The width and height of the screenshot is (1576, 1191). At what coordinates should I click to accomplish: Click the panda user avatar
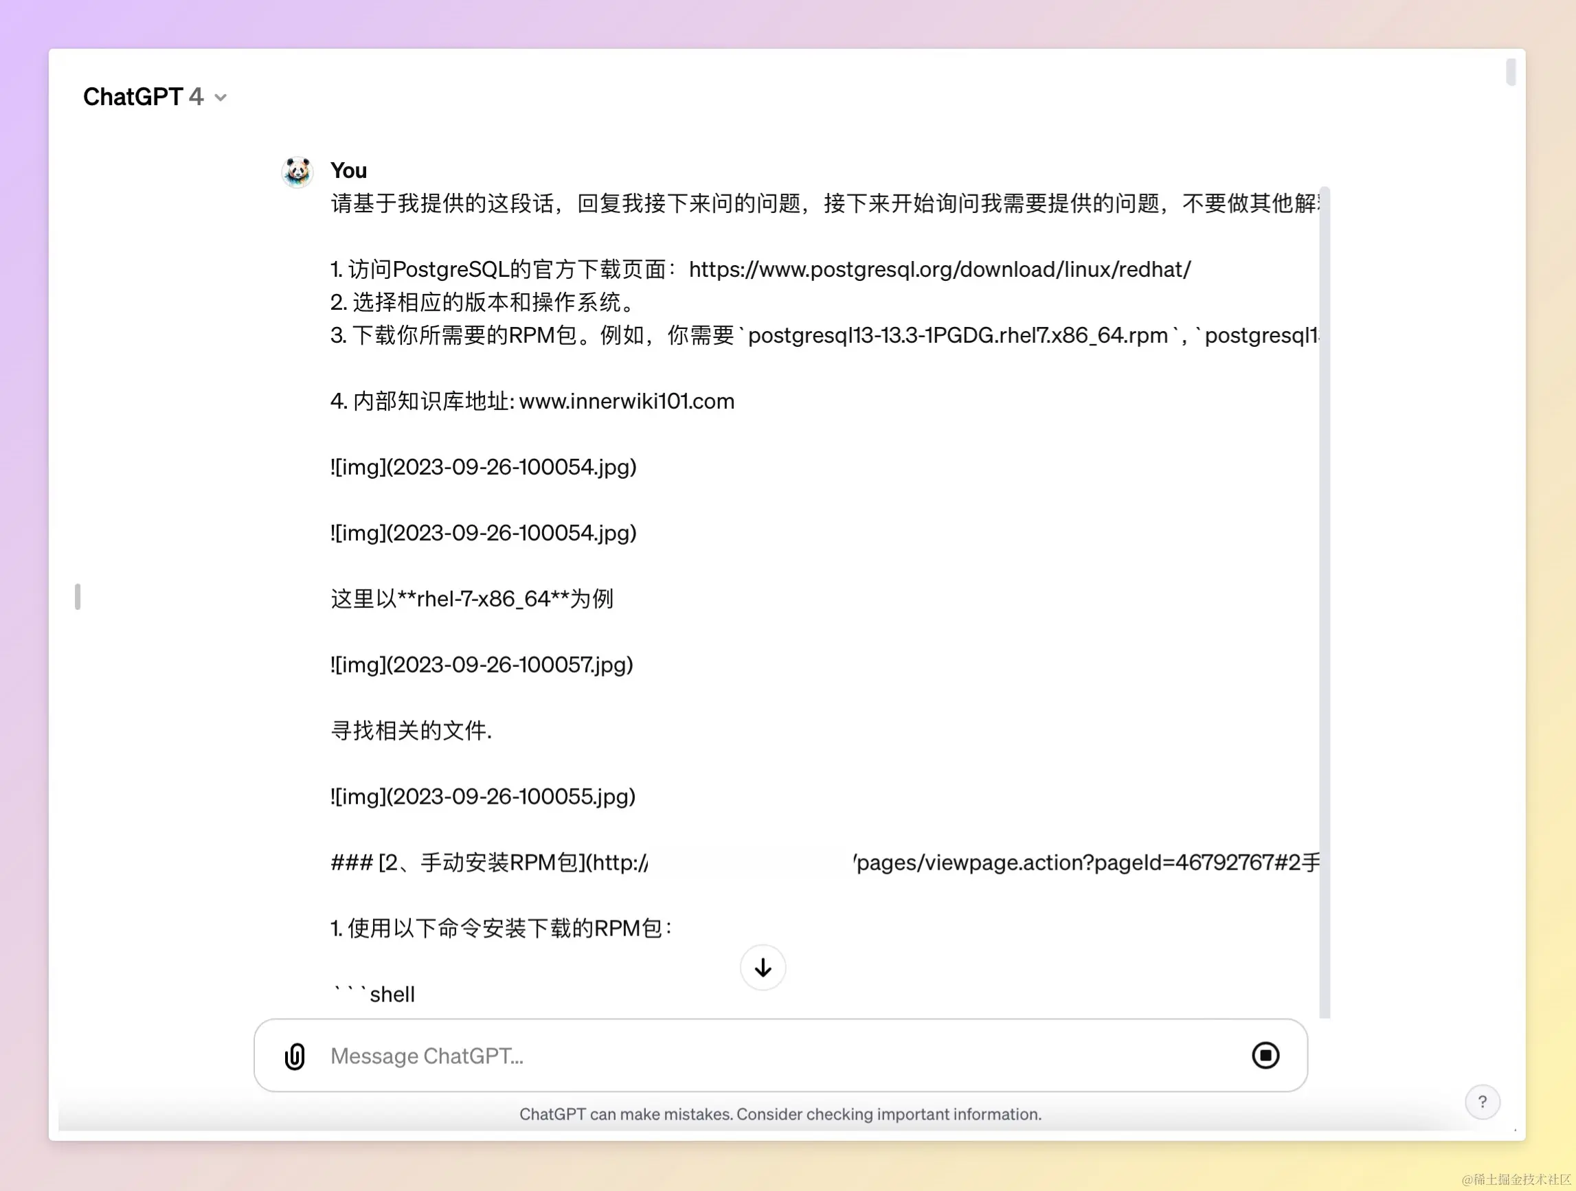point(297,172)
